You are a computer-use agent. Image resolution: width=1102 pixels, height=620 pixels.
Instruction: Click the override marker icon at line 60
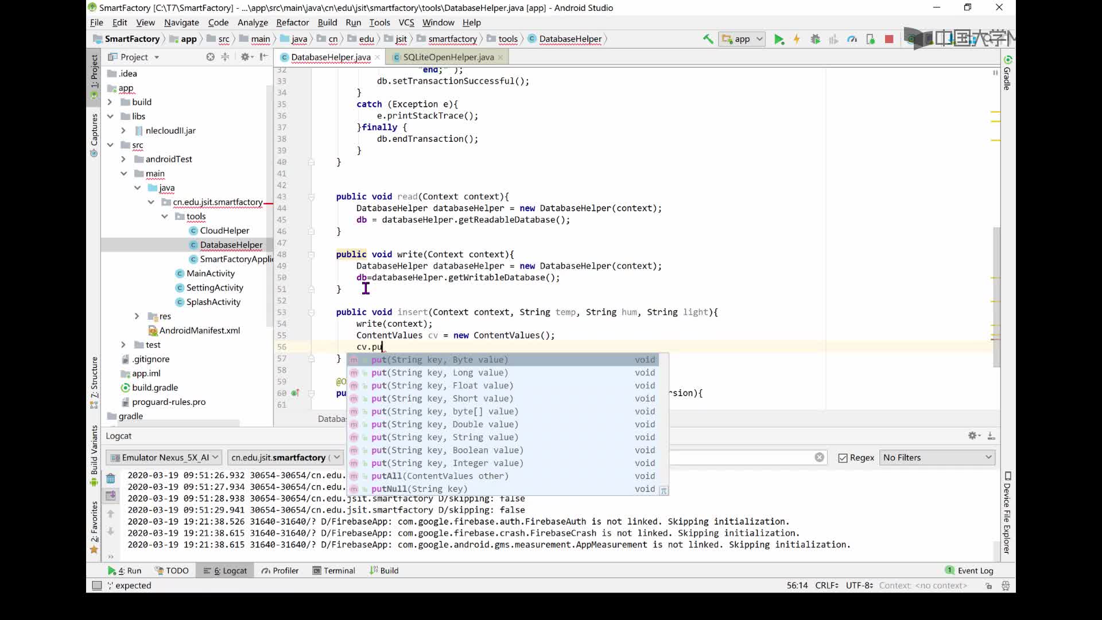295,393
